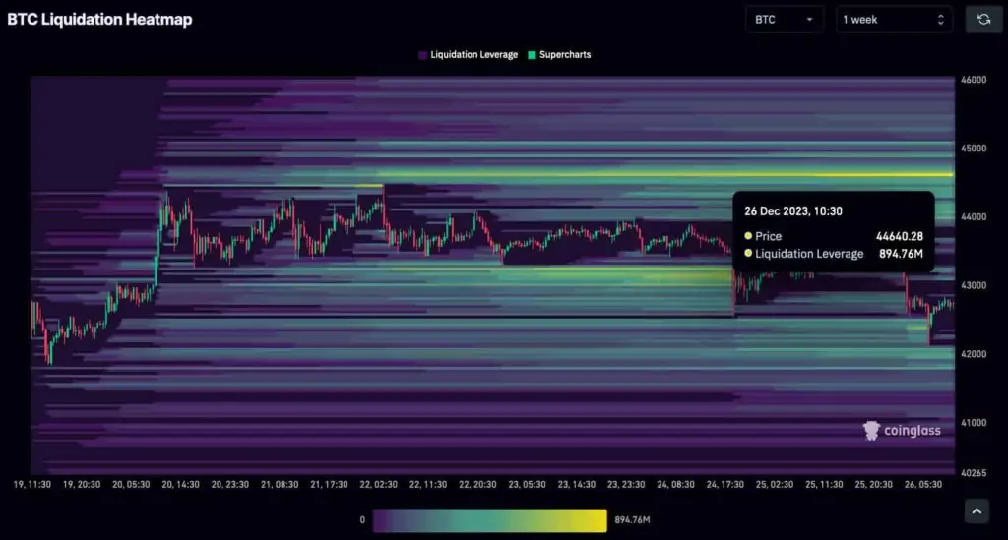Click the 20, 23:30 time axis label

(230, 484)
